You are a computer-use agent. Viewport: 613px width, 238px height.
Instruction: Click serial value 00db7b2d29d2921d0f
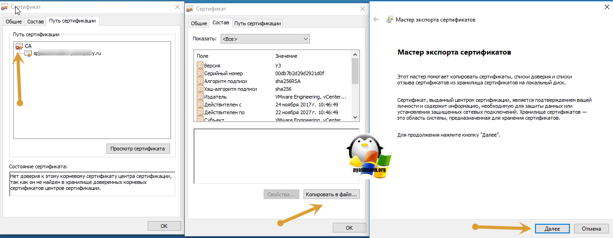coord(299,73)
